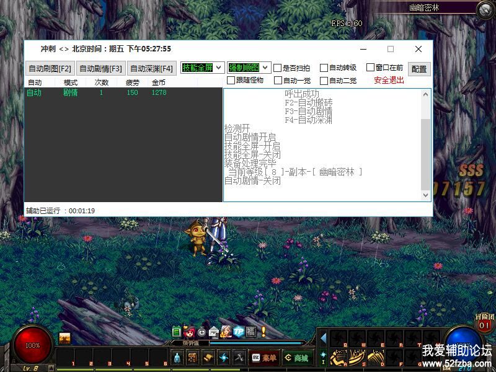496x372 pixels.
Task: Click the log line 自动剧情开启
Action: click(250, 137)
